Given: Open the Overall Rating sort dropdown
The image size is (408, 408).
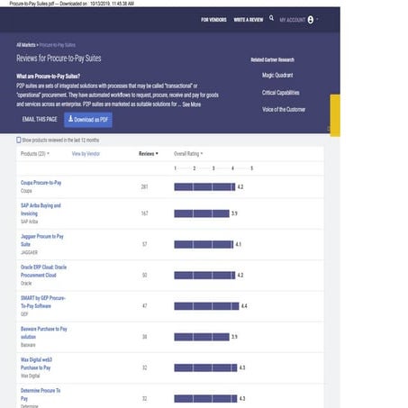Looking at the screenshot, I should click(x=188, y=154).
